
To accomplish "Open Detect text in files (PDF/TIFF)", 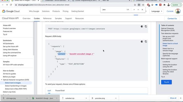I will [16, 89].
